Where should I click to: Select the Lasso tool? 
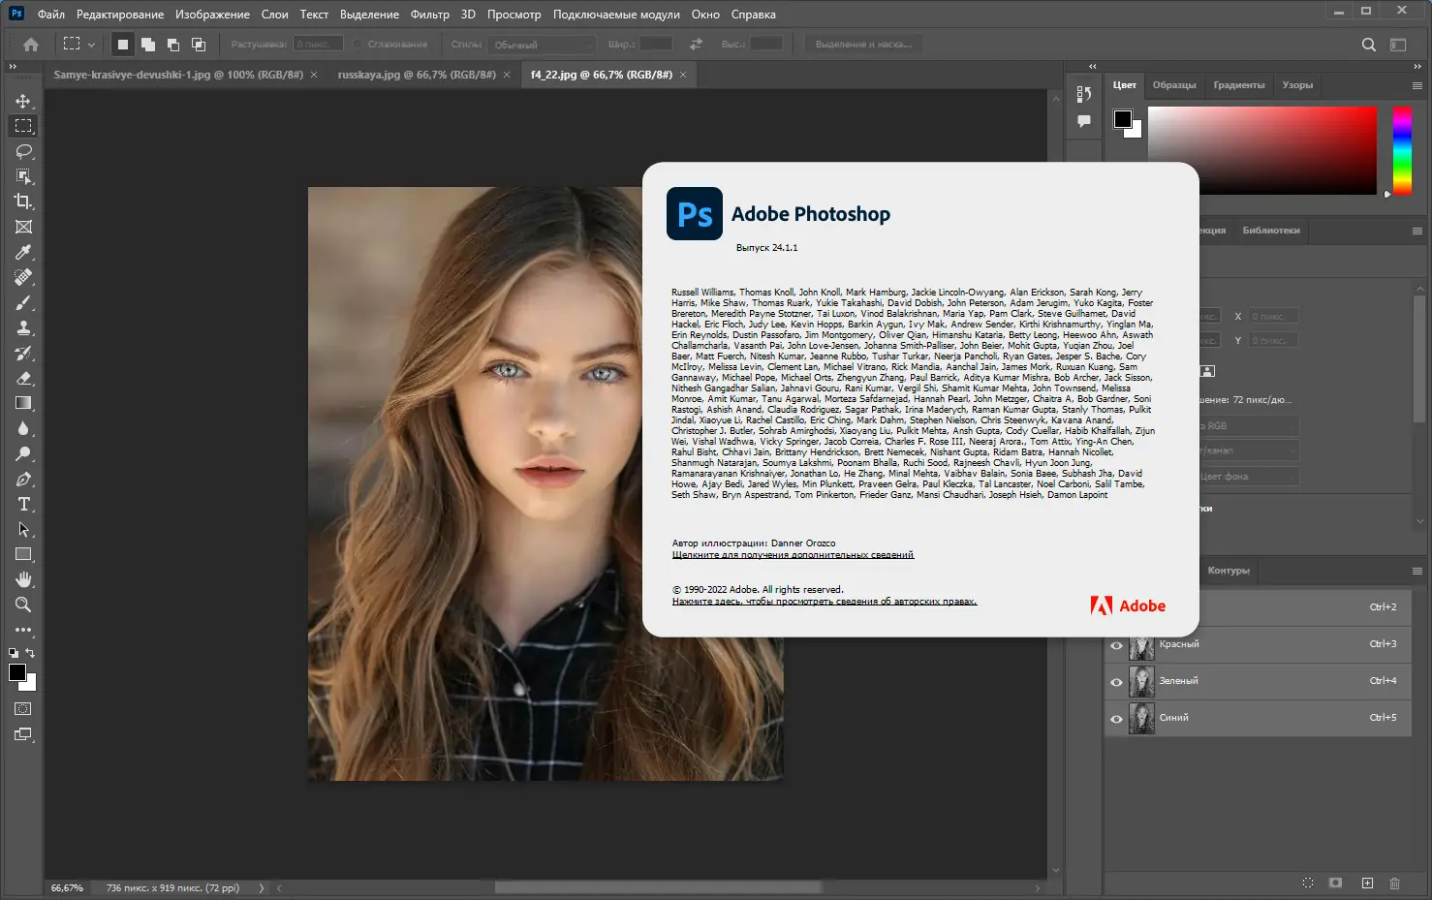point(23,151)
